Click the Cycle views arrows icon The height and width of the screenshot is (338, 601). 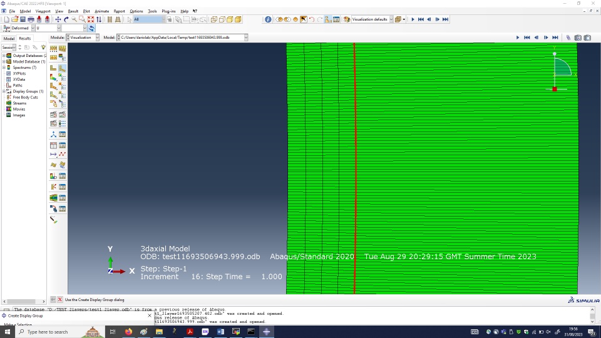point(99,19)
